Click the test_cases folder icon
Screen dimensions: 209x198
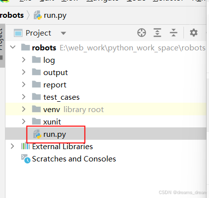pyautogui.click(x=36, y=96)
